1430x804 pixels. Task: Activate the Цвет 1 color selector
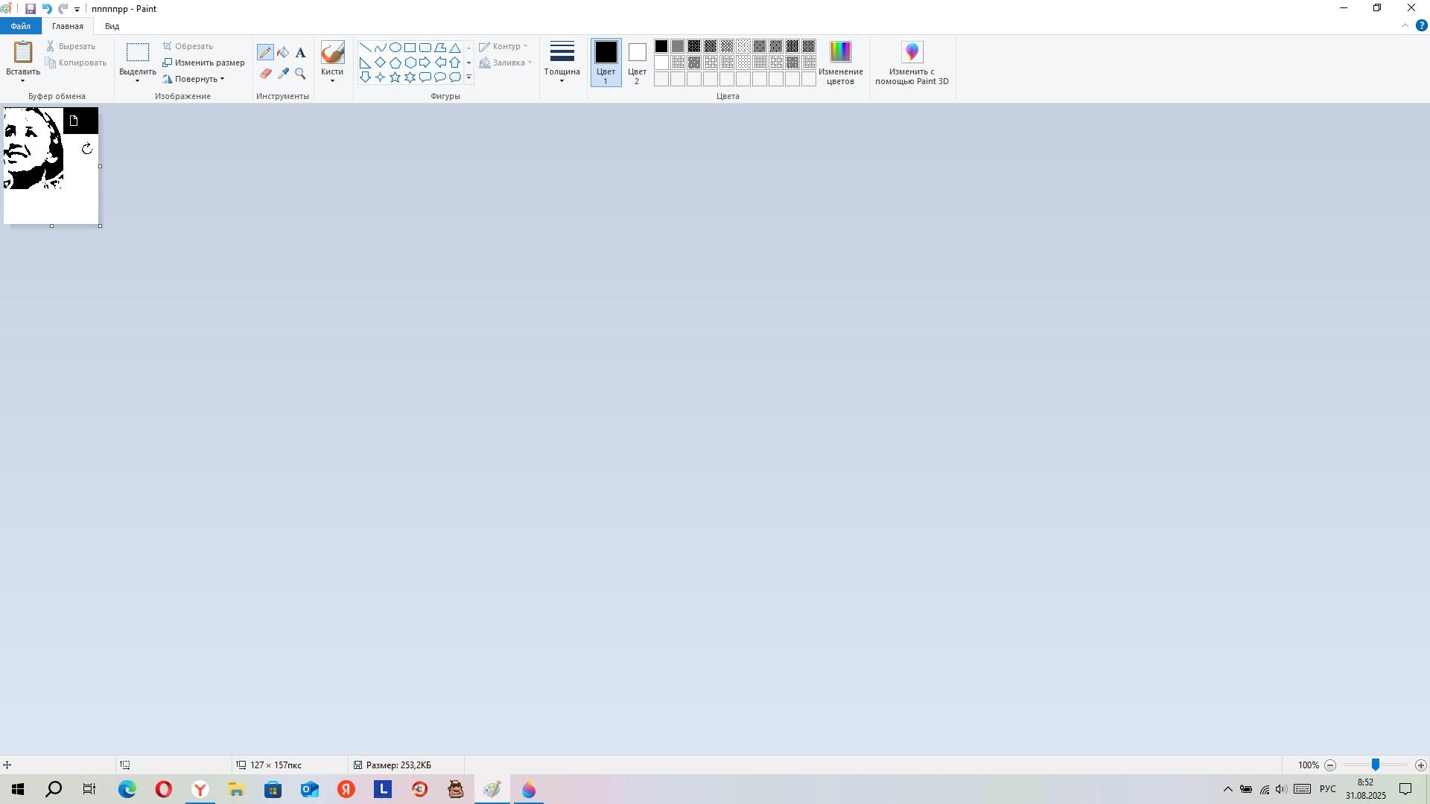[606, 63]
